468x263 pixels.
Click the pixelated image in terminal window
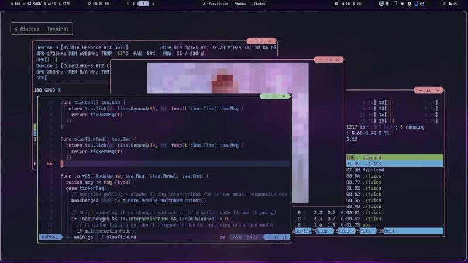228,78
